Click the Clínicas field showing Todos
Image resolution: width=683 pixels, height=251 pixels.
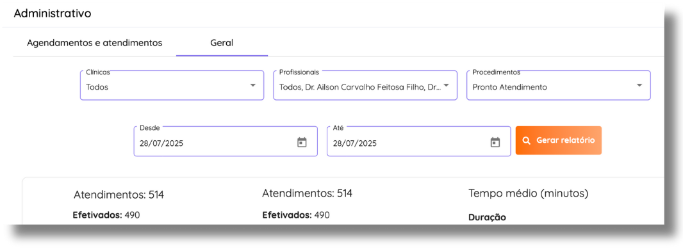172,85
